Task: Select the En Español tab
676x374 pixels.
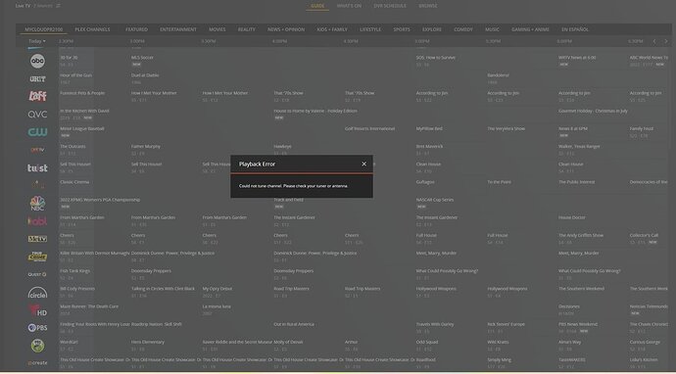Action: click(x=575, y=29)
